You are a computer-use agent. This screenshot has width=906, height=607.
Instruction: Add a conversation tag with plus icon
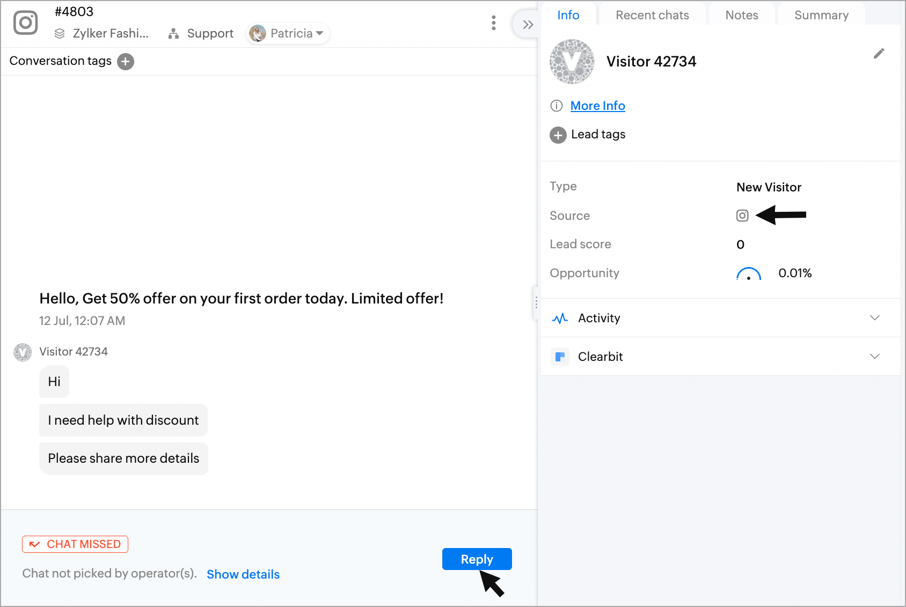[126, 62]
